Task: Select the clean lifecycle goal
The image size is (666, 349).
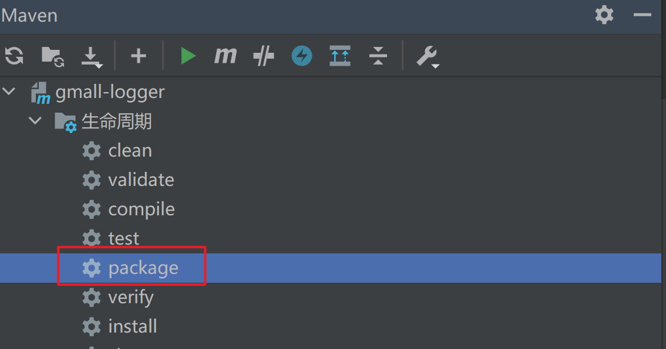Action: (x=129, y=150)
